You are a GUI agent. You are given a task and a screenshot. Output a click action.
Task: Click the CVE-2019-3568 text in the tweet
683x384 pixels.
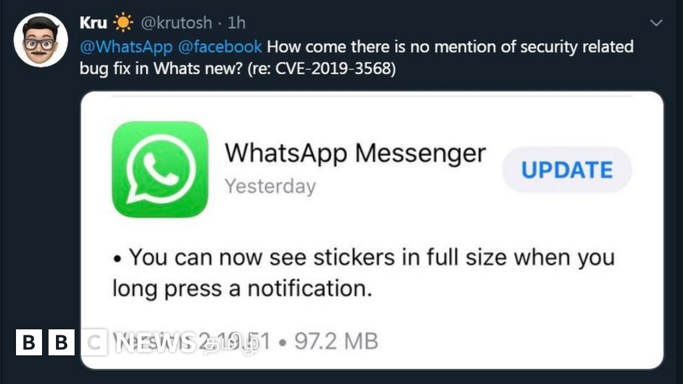(x=335, y=69)
